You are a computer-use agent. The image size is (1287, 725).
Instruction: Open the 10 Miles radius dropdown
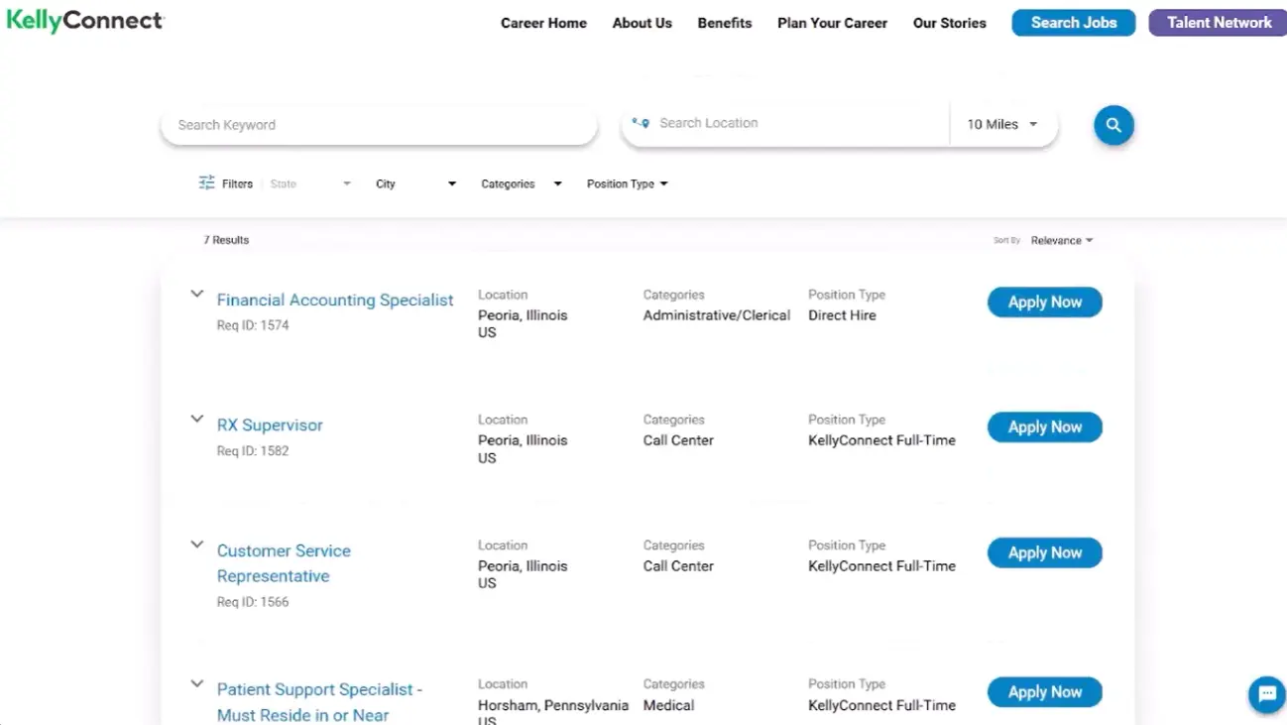[1002, 124]
